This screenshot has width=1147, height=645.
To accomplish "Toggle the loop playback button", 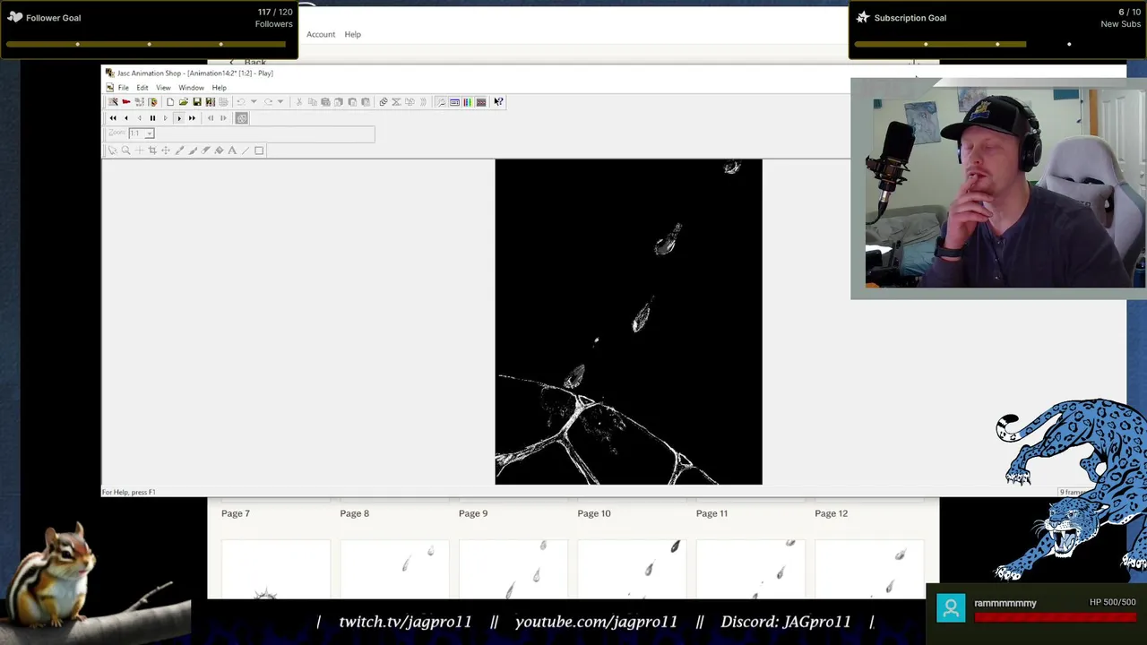I will pos(242,118).
